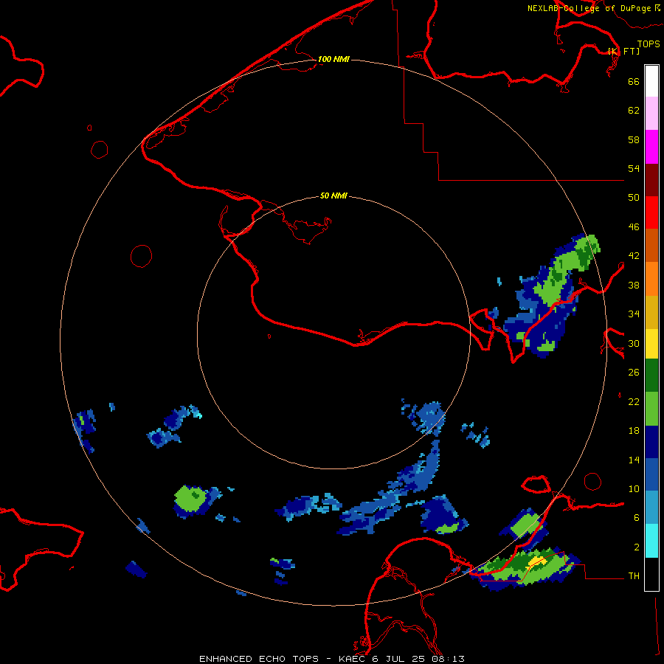Click the dark orange 46 kft swatch
This screenshot has width=664, height=664.
click(x=651, y=245)
